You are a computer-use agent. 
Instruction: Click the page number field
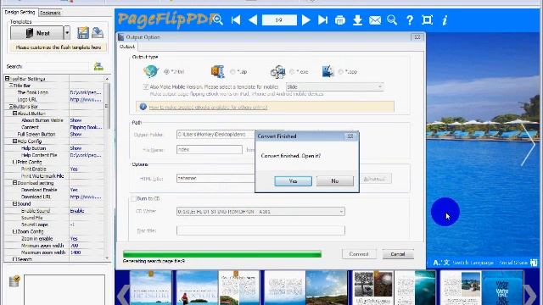[x=279, y=20]
